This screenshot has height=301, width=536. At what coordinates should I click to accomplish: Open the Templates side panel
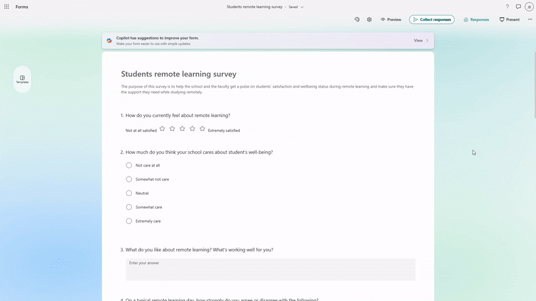22,79
